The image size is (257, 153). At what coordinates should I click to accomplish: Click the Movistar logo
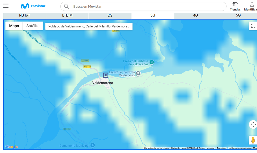coord(33,6)
